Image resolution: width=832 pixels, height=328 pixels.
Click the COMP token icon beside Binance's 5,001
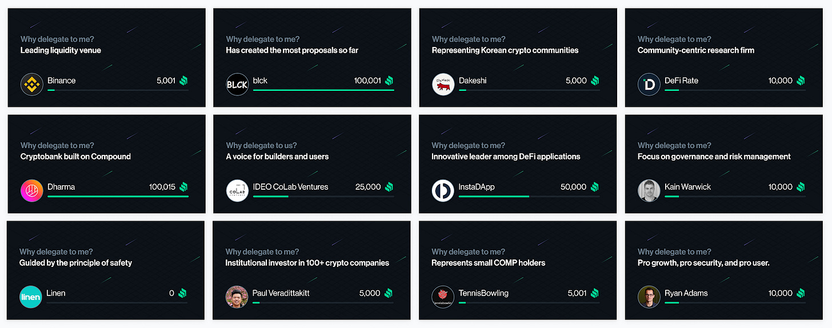pos(184,81)
